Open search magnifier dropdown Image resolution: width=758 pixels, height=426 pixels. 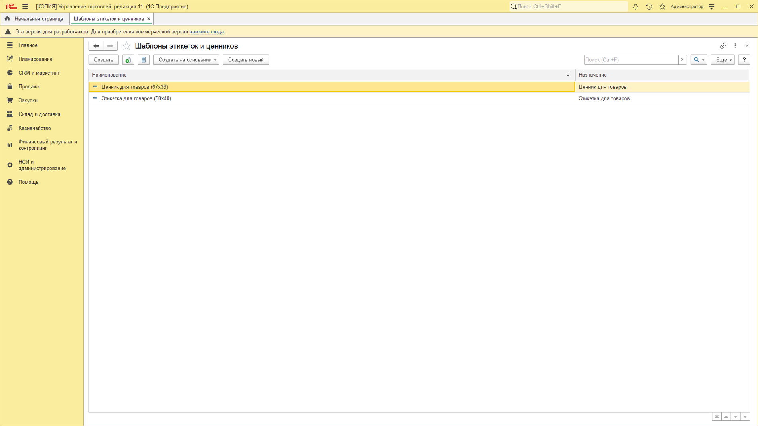tap(699, 60)
